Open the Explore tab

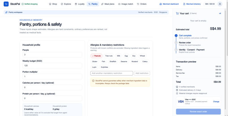point(66,4)
